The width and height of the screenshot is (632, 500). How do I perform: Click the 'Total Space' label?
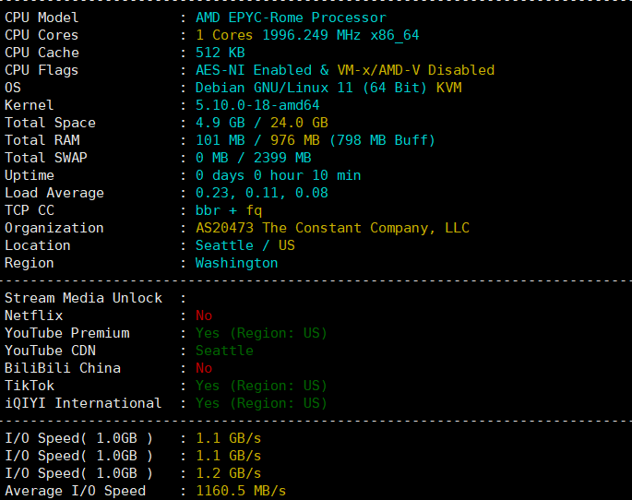50,123
